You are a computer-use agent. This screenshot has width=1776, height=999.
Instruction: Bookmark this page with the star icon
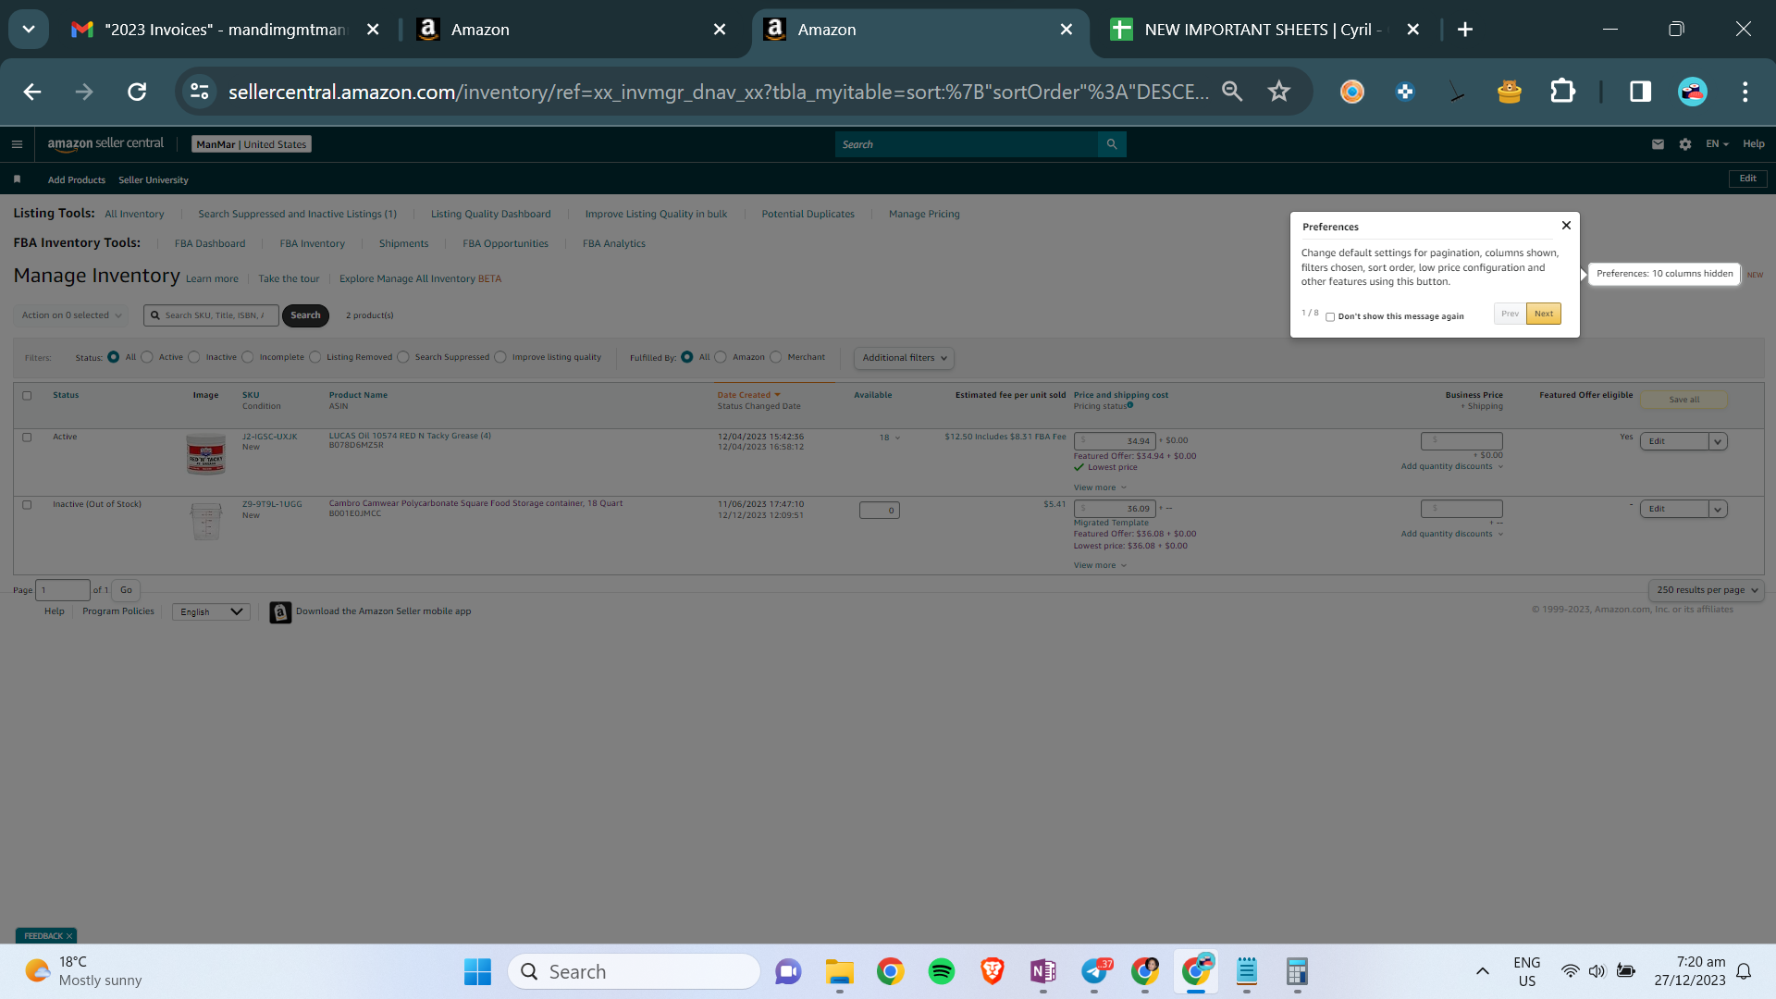(1278, 92)
